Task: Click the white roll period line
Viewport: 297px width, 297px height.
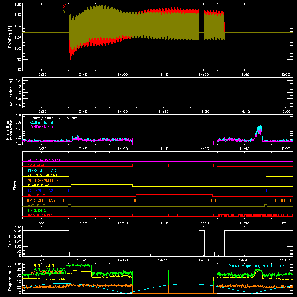Action: click(x=157, y=89)
